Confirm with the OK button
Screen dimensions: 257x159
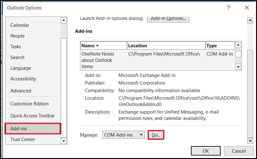tap(206, 151)
